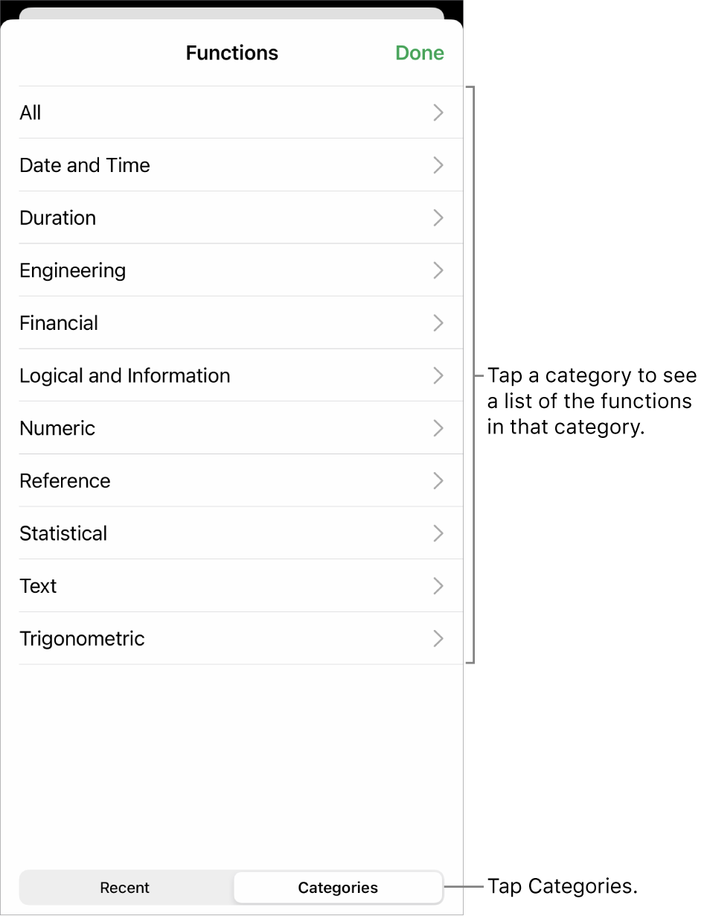Click the Trigonometric row chevron icon
The width and height of the screenshot is (707, 916).
pyautogui.click(x=438, y=639)
